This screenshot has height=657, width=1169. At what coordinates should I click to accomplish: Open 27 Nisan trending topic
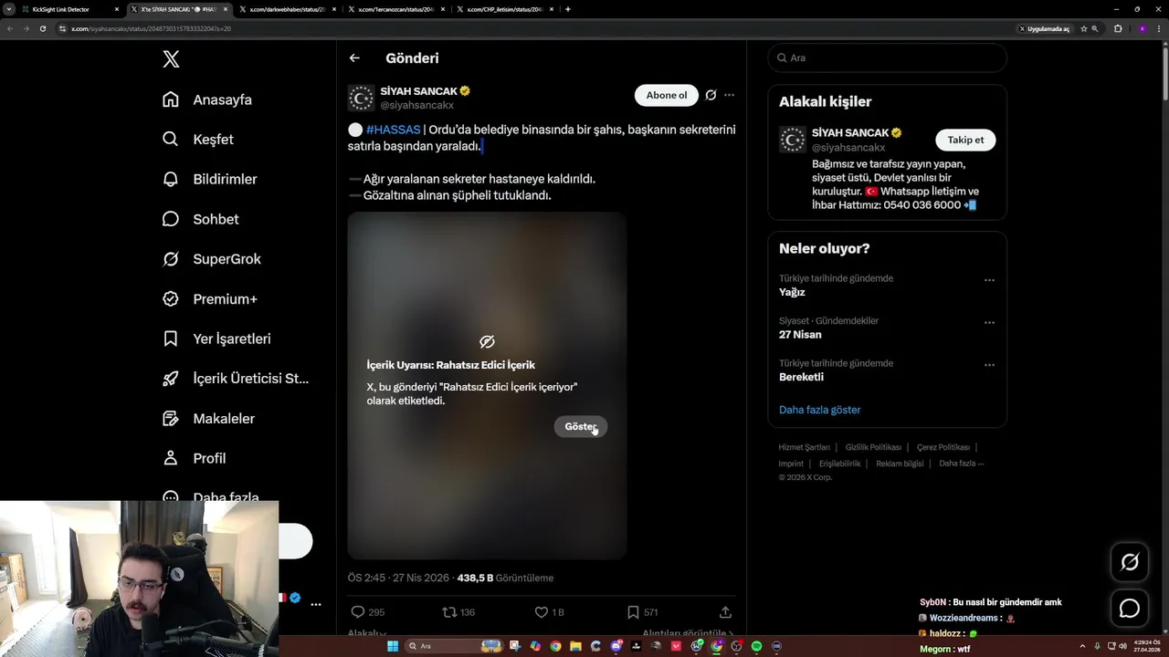(x=800, y=335)
